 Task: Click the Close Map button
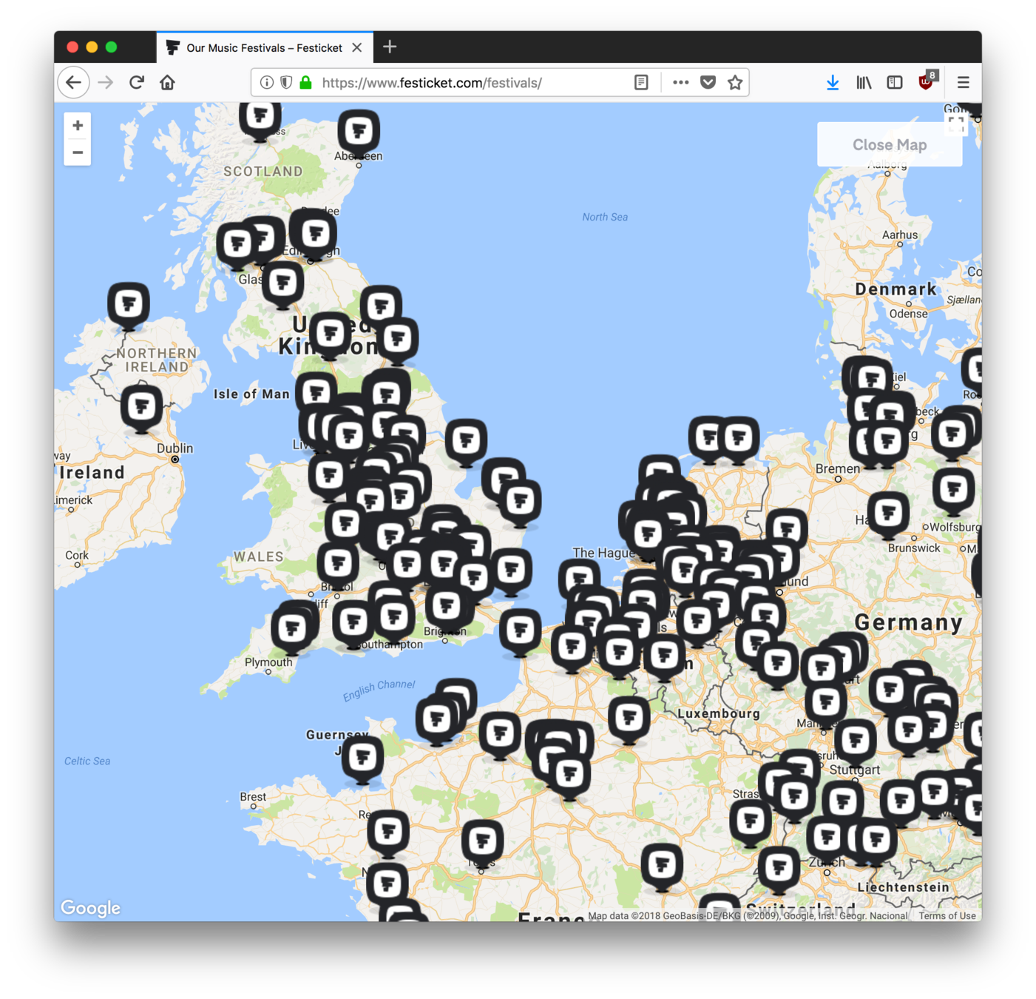[890, 144]
